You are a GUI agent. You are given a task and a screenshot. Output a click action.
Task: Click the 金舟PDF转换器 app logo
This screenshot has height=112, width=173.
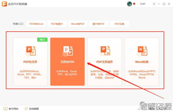(4, 4)
